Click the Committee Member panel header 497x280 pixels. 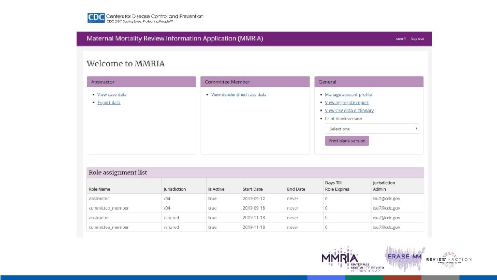(x=255, y=81)
